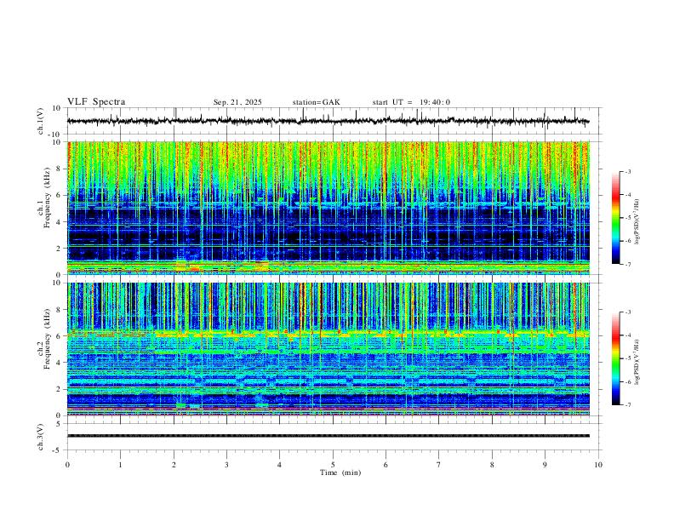Click the 'station=GAK' label
Image resolution: width=674 pixels, height=521 pixels.
click(x=316, y=102)
